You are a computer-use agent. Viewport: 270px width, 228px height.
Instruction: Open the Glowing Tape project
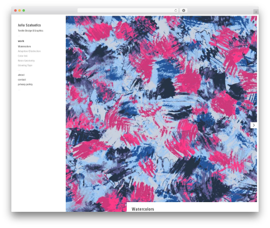[25, 65]
